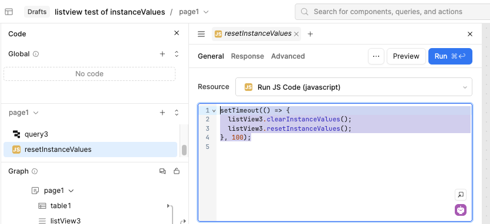Collapse the page1 code section
Viewport: 490px width, 224px height.
[x=177, y=113]
